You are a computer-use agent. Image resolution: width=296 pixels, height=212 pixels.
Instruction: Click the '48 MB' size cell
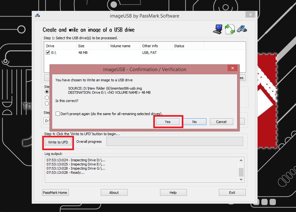point(83,53)
